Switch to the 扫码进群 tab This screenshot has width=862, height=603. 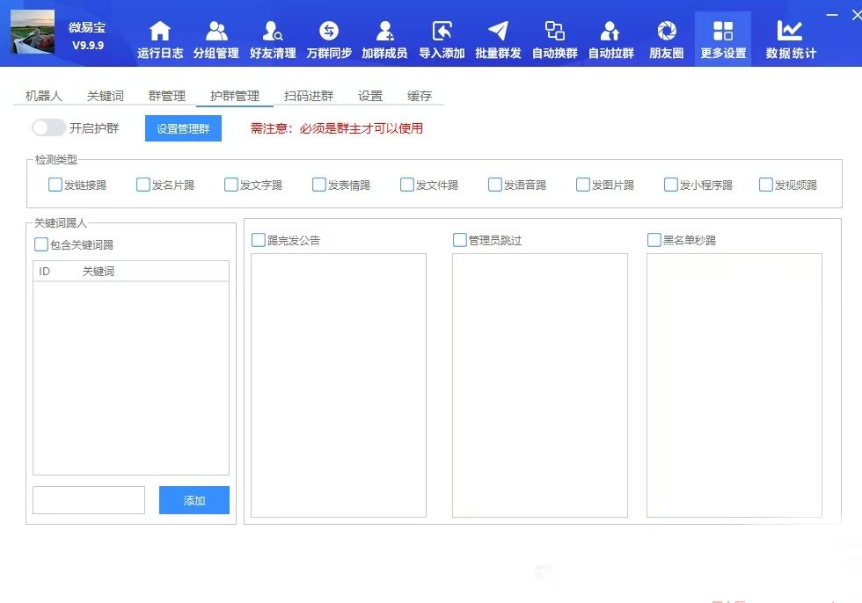[309, 96]
